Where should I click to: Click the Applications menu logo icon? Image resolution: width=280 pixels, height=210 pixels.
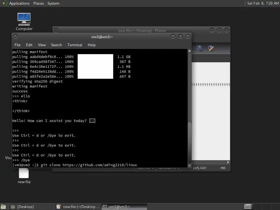[5, 3]
